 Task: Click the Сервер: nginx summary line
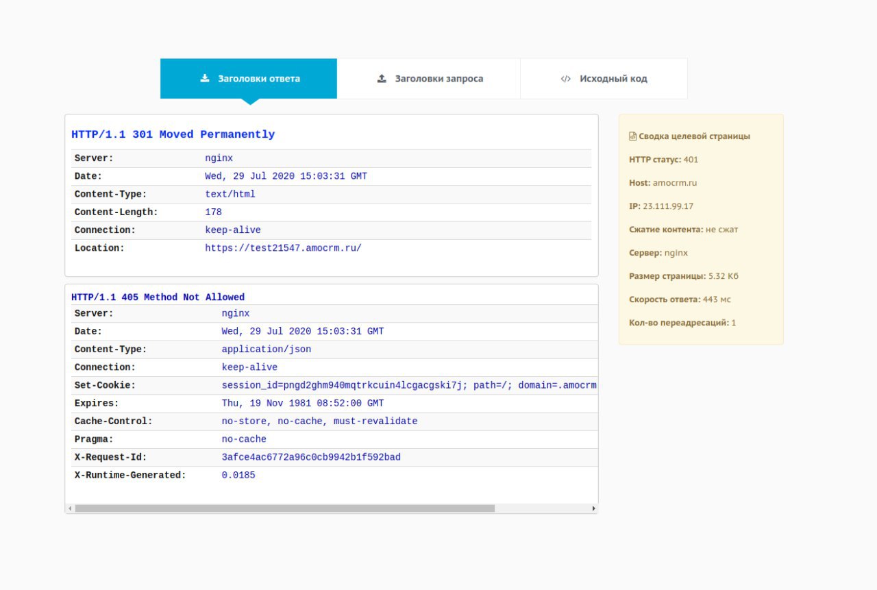[x=658, y=253]
